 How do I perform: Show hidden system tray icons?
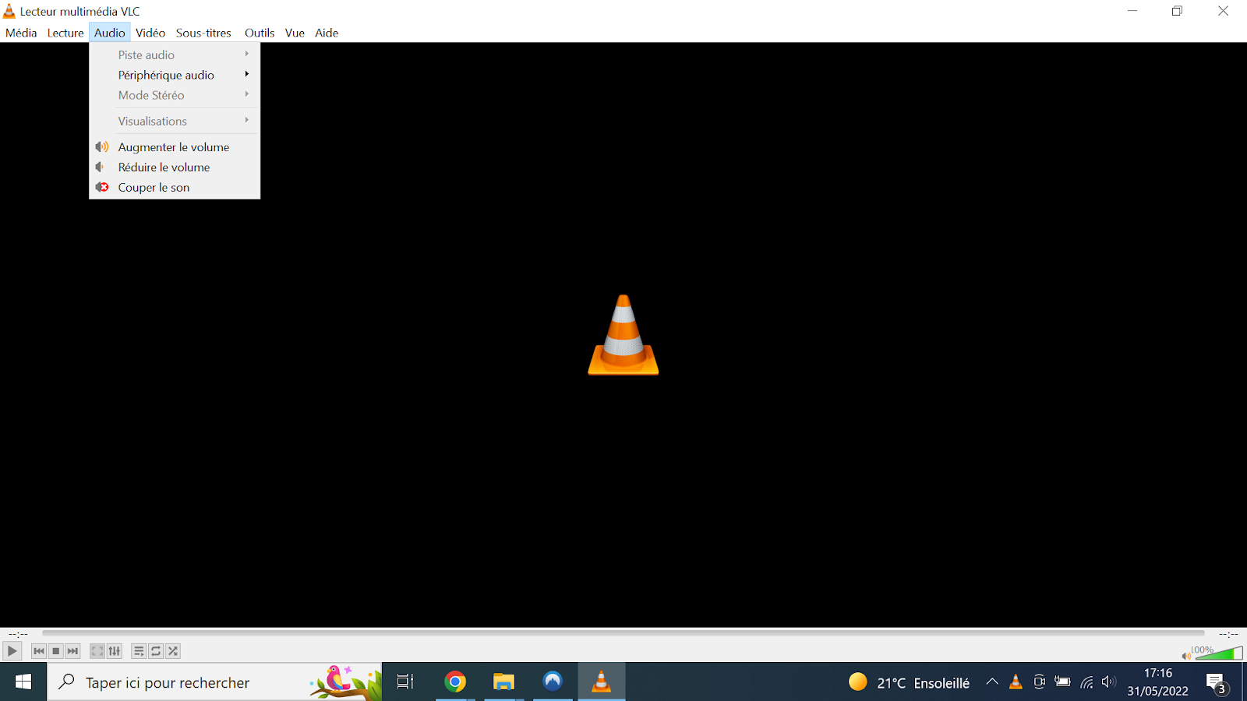pos(992,682)
